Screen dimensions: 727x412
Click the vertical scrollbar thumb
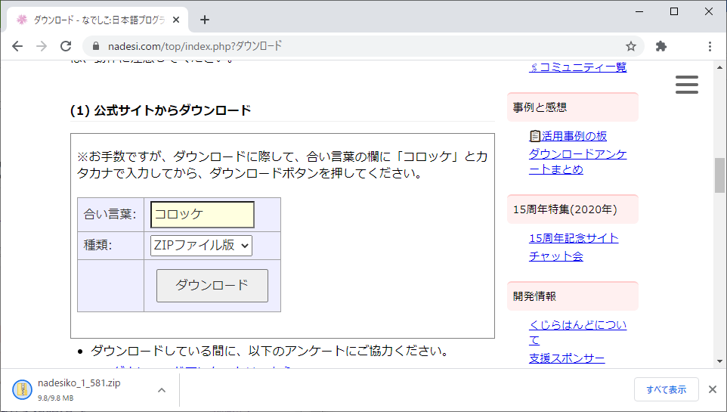(x=719, y=175)
